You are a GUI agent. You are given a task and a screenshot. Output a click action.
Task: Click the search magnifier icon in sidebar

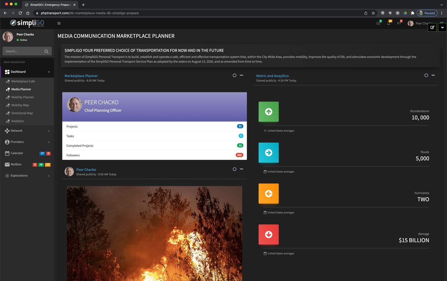point(47,51)
